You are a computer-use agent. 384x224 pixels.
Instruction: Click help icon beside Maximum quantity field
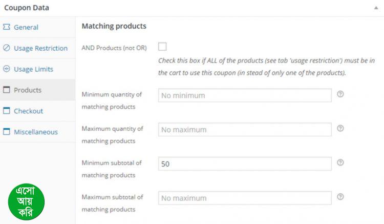click(x=340, y=129)
